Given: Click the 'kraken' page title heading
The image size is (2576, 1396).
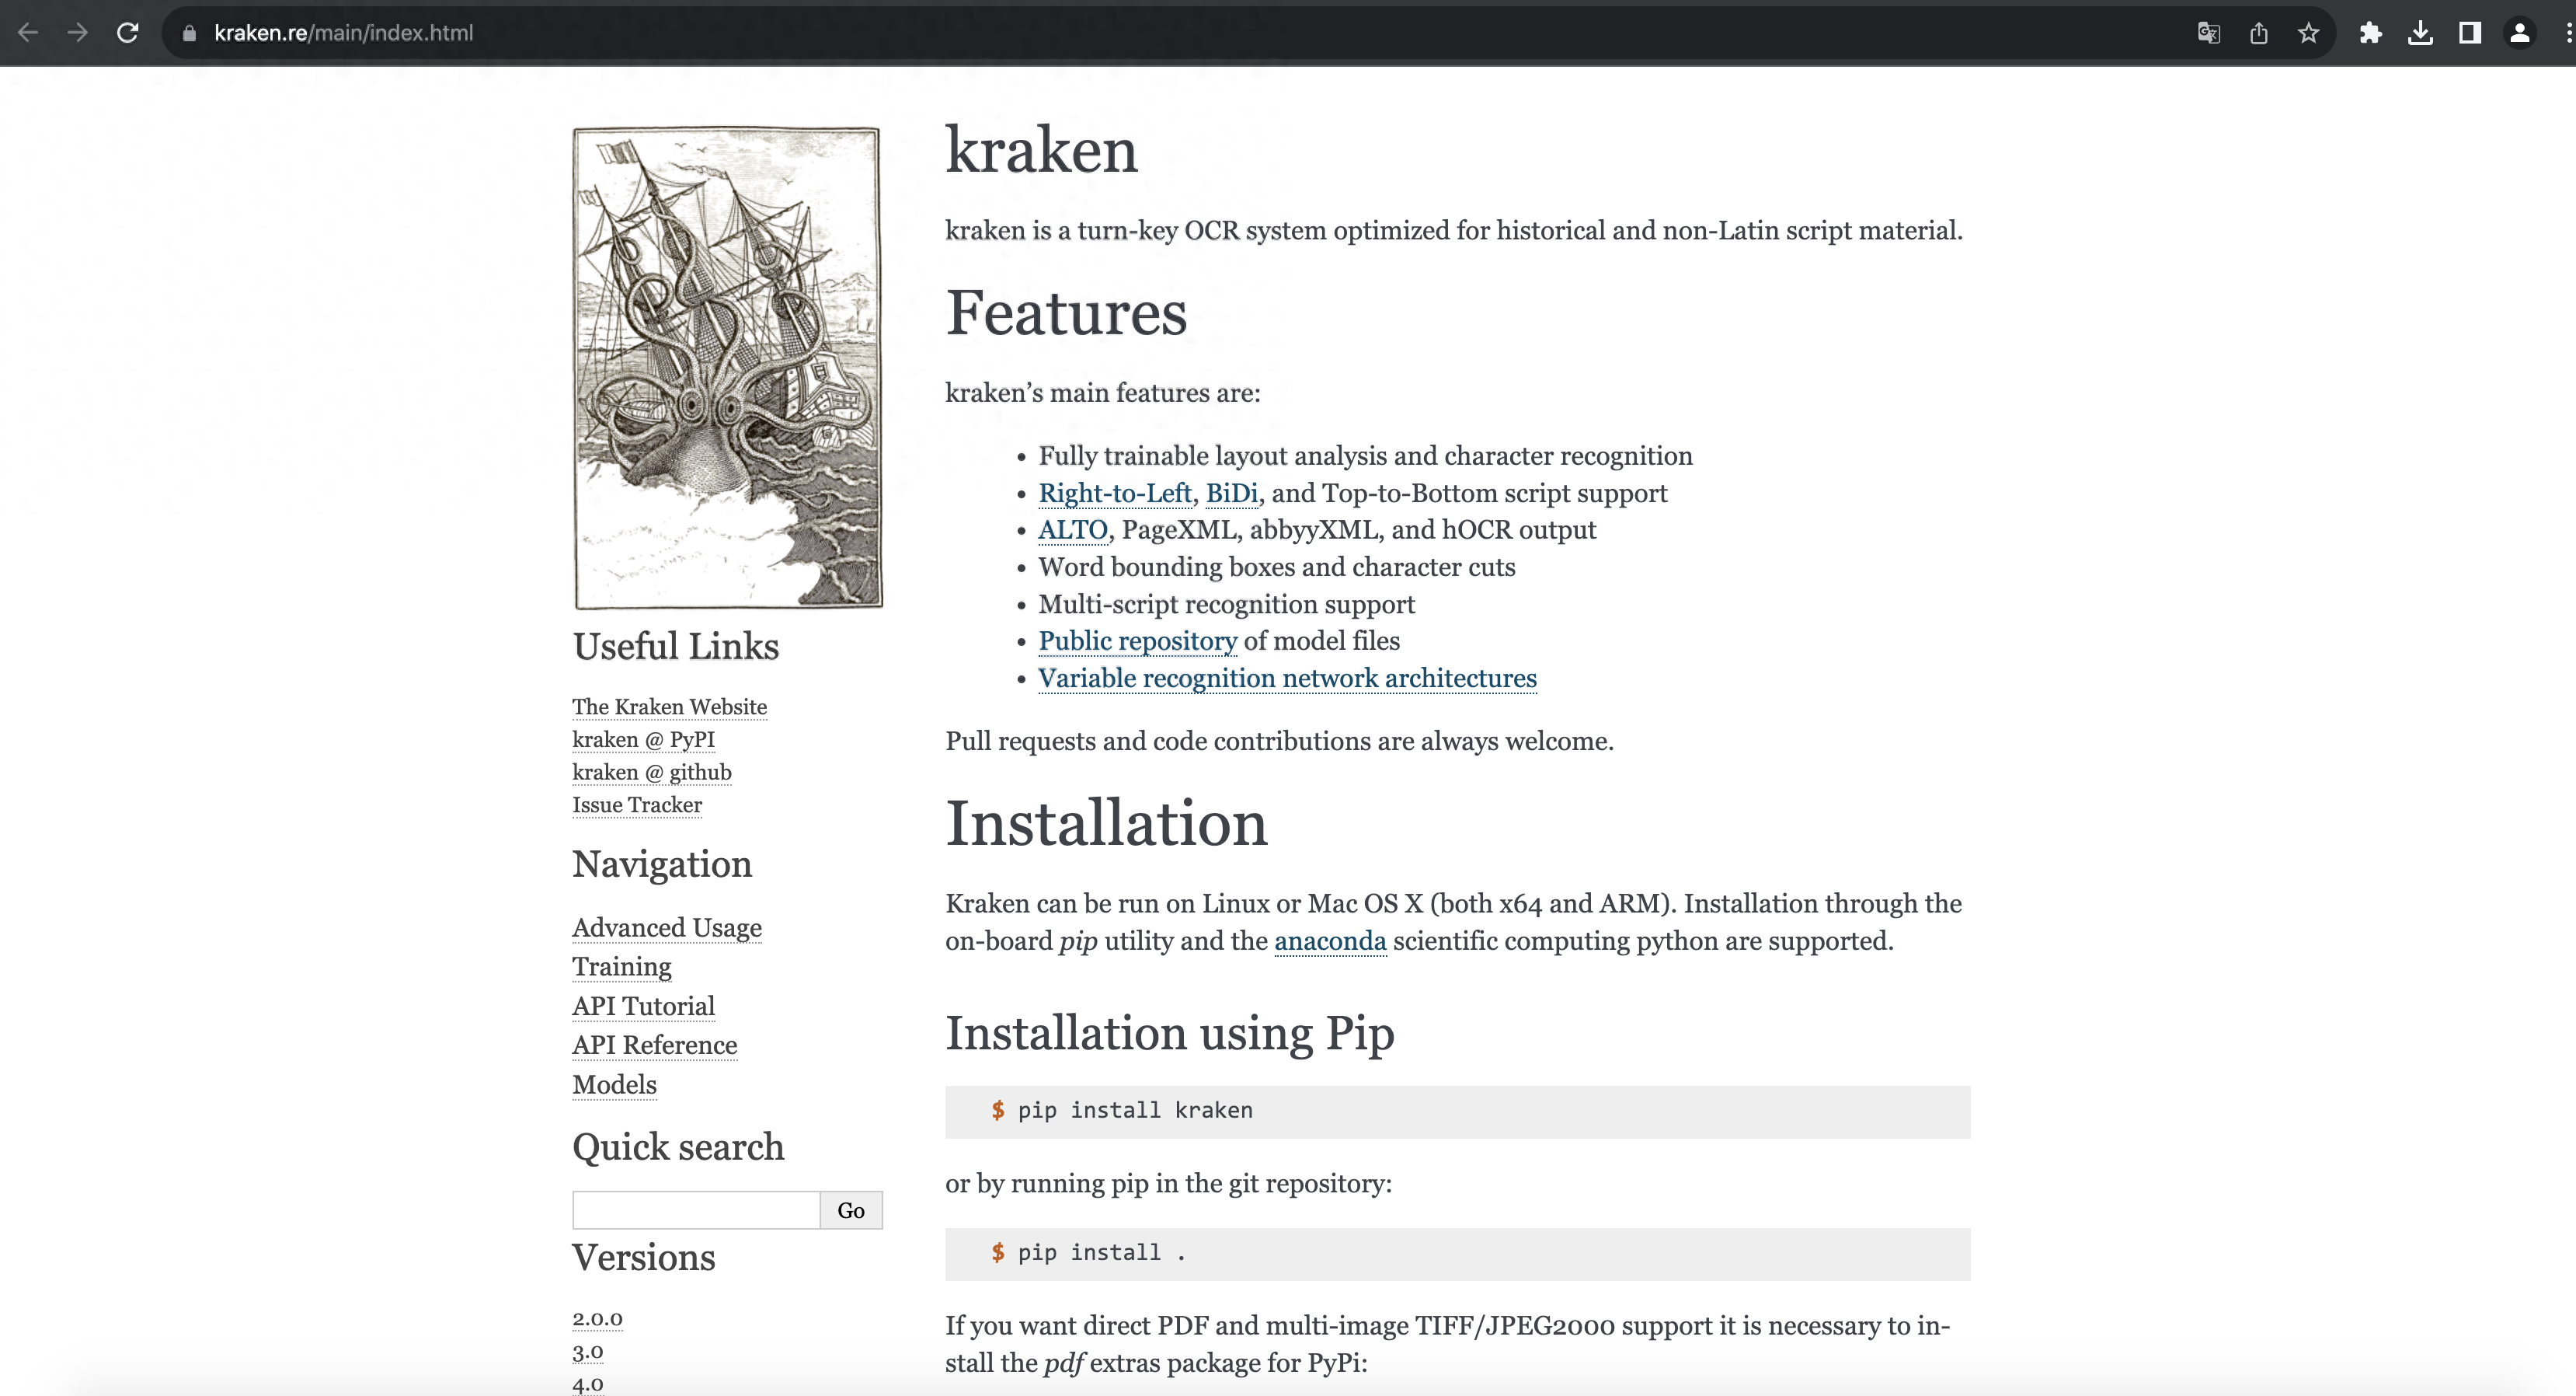Looking at the screenshot, I should (x=1041, y=151).
